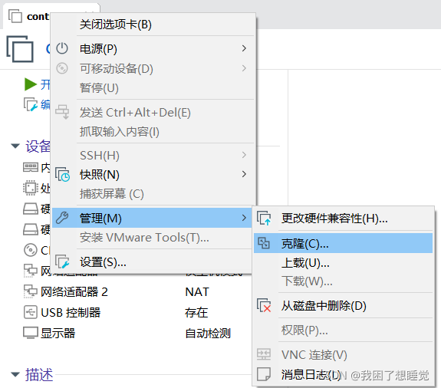Click the CD/DVD drive icon
The width and height of the screenshot is (441, 388).
pyautogui.click(x=31, y=250)
